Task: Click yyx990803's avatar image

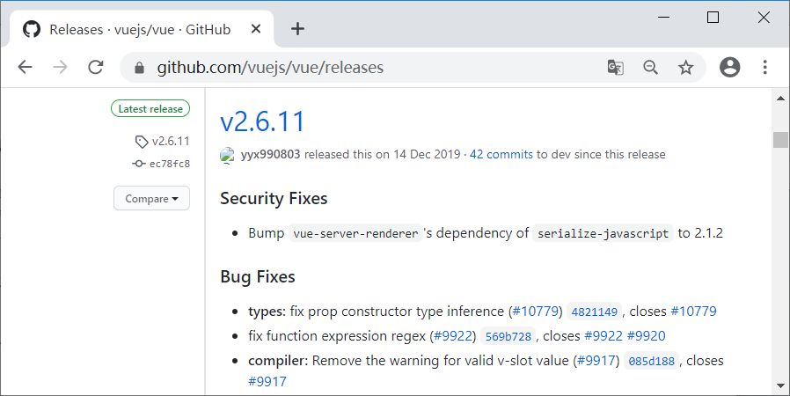Action: coord(227,155)
